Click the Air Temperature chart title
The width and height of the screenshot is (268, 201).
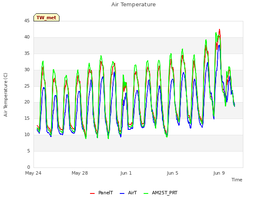(134, 5)
